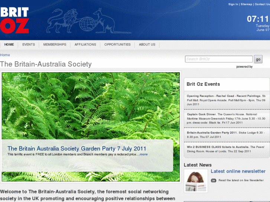Image resolution: width=270 pixels, height=202 pixels.
Task: Open the MEMBERSHIPS menu item
Action: click(55, 44)
